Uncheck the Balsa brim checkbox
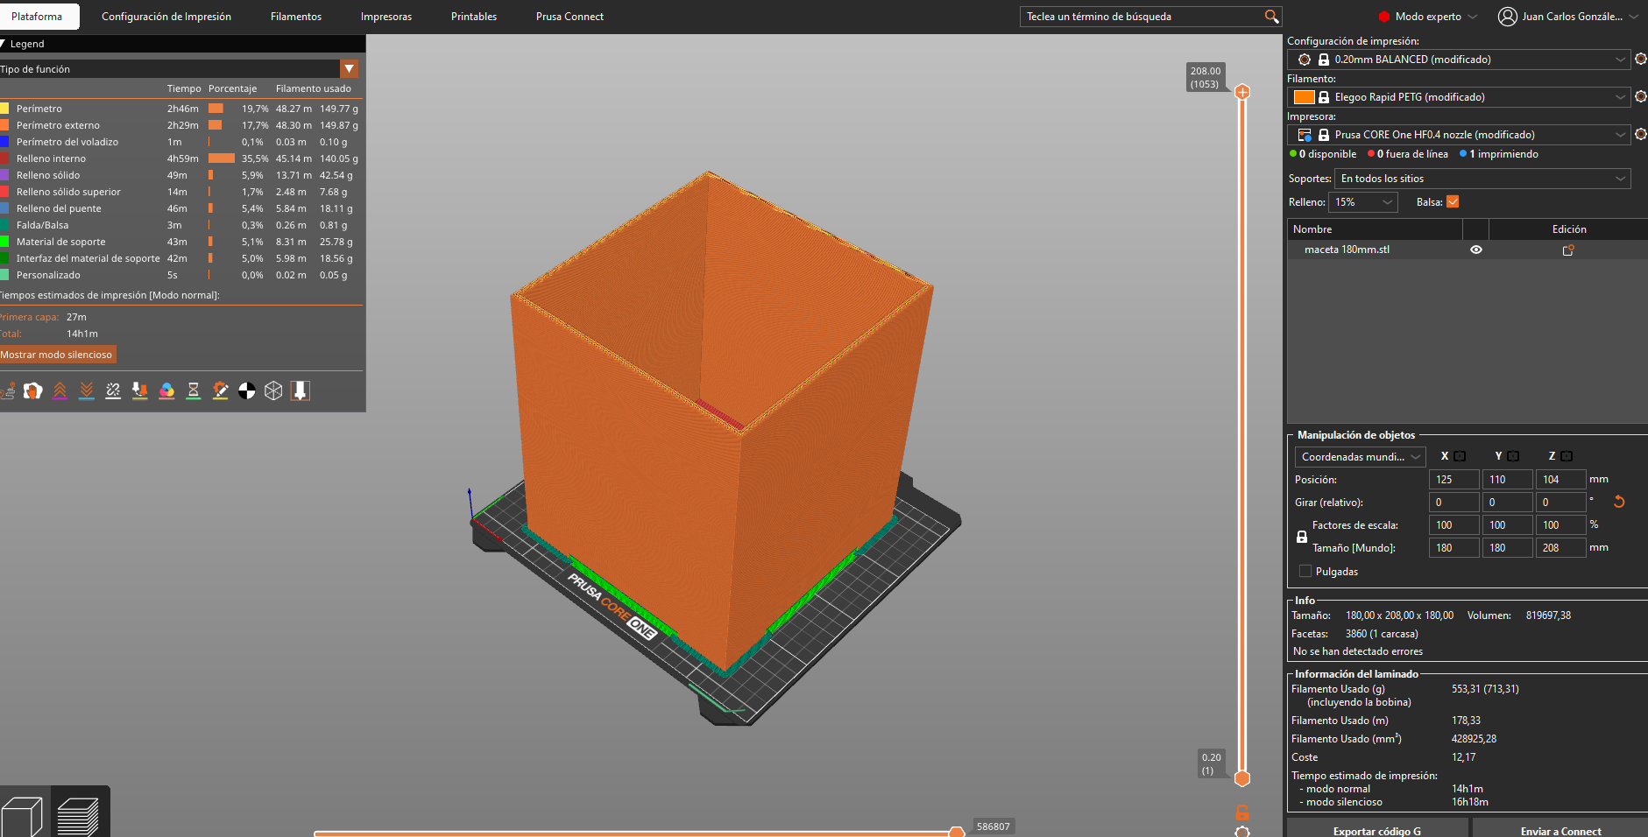1648x837 pixels. (x=1453, y=202)
